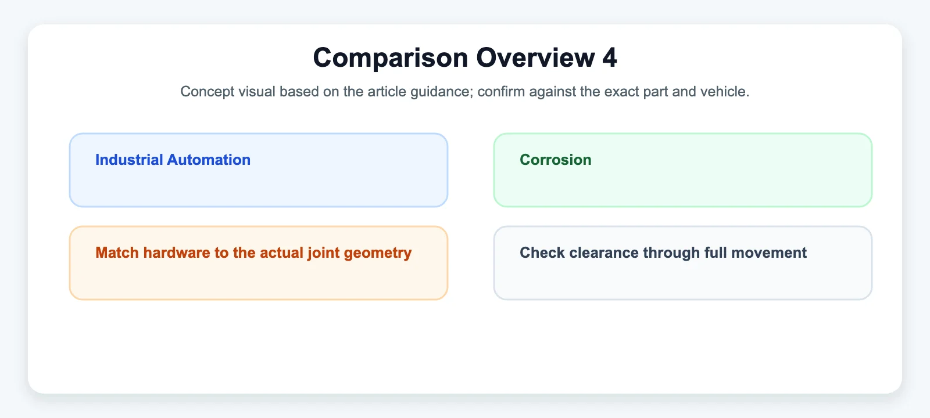Click the green Corrosion label text
Viewport: 930px width, 418px height.
coord(556,160)
